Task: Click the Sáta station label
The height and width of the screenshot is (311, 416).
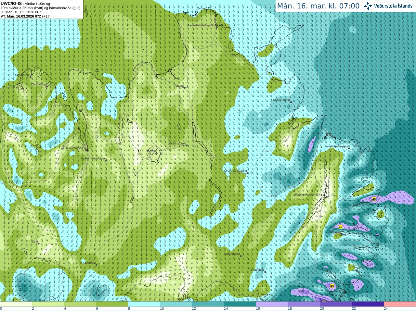Action: point(35,242)
